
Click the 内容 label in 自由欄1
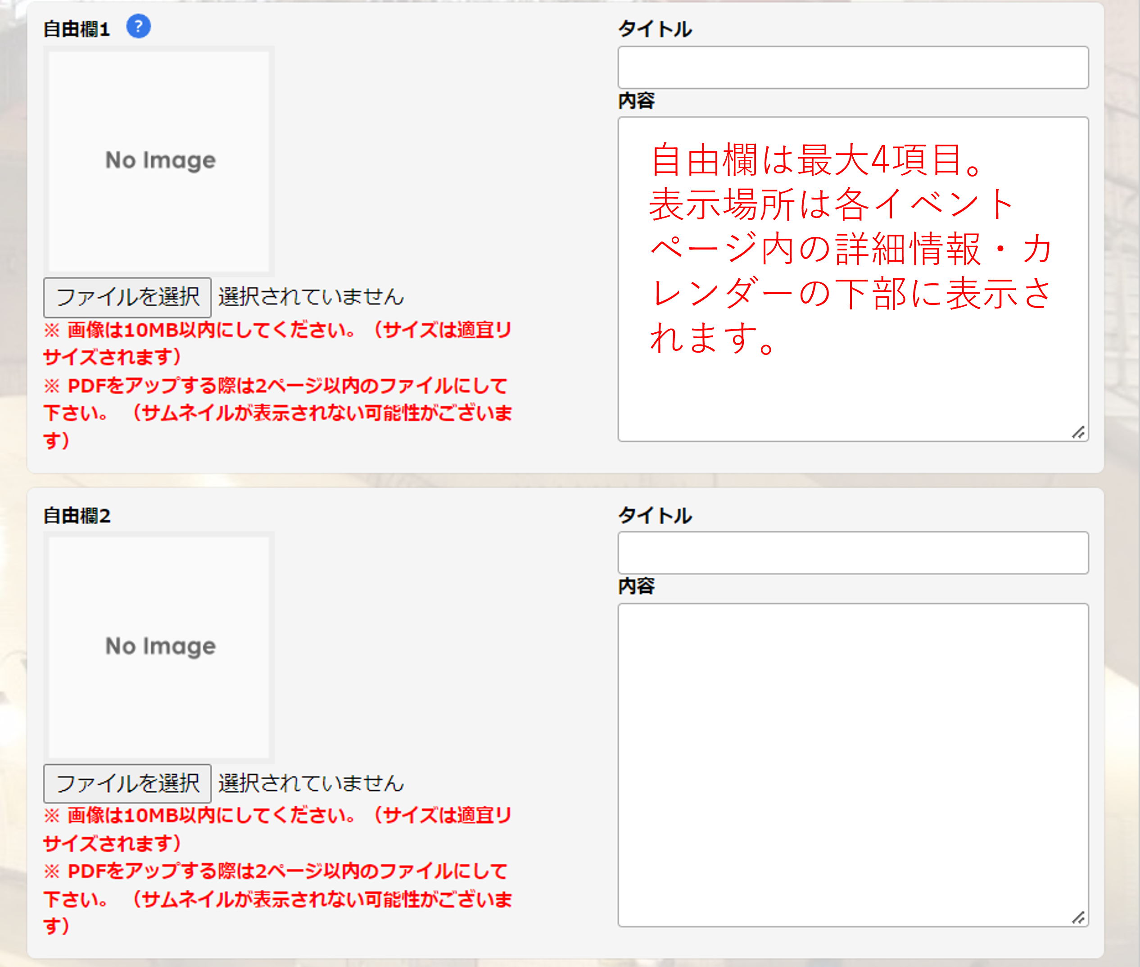pyautogui.click(x=636, y=100)
